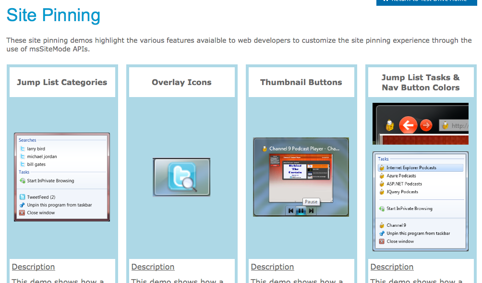Click the Twitter overlay icon image

point(181,177)
